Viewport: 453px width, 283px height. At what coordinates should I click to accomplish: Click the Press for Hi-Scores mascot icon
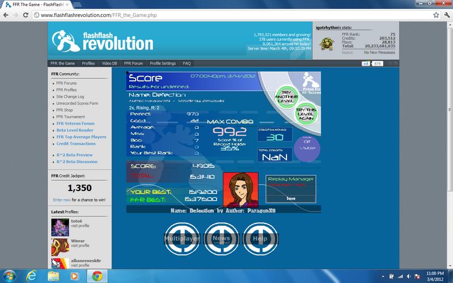coord(311,83)
